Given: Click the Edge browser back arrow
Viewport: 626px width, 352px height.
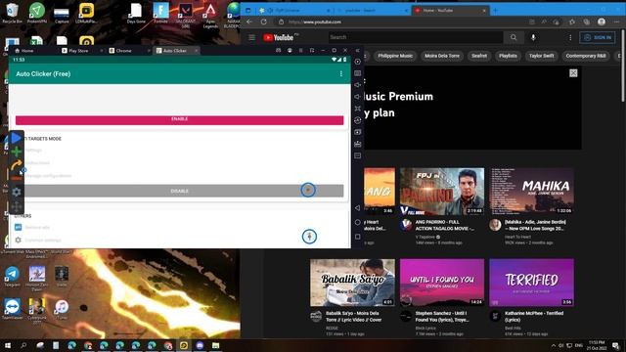Looking at the screenshot, I should (x=249, y=22).
